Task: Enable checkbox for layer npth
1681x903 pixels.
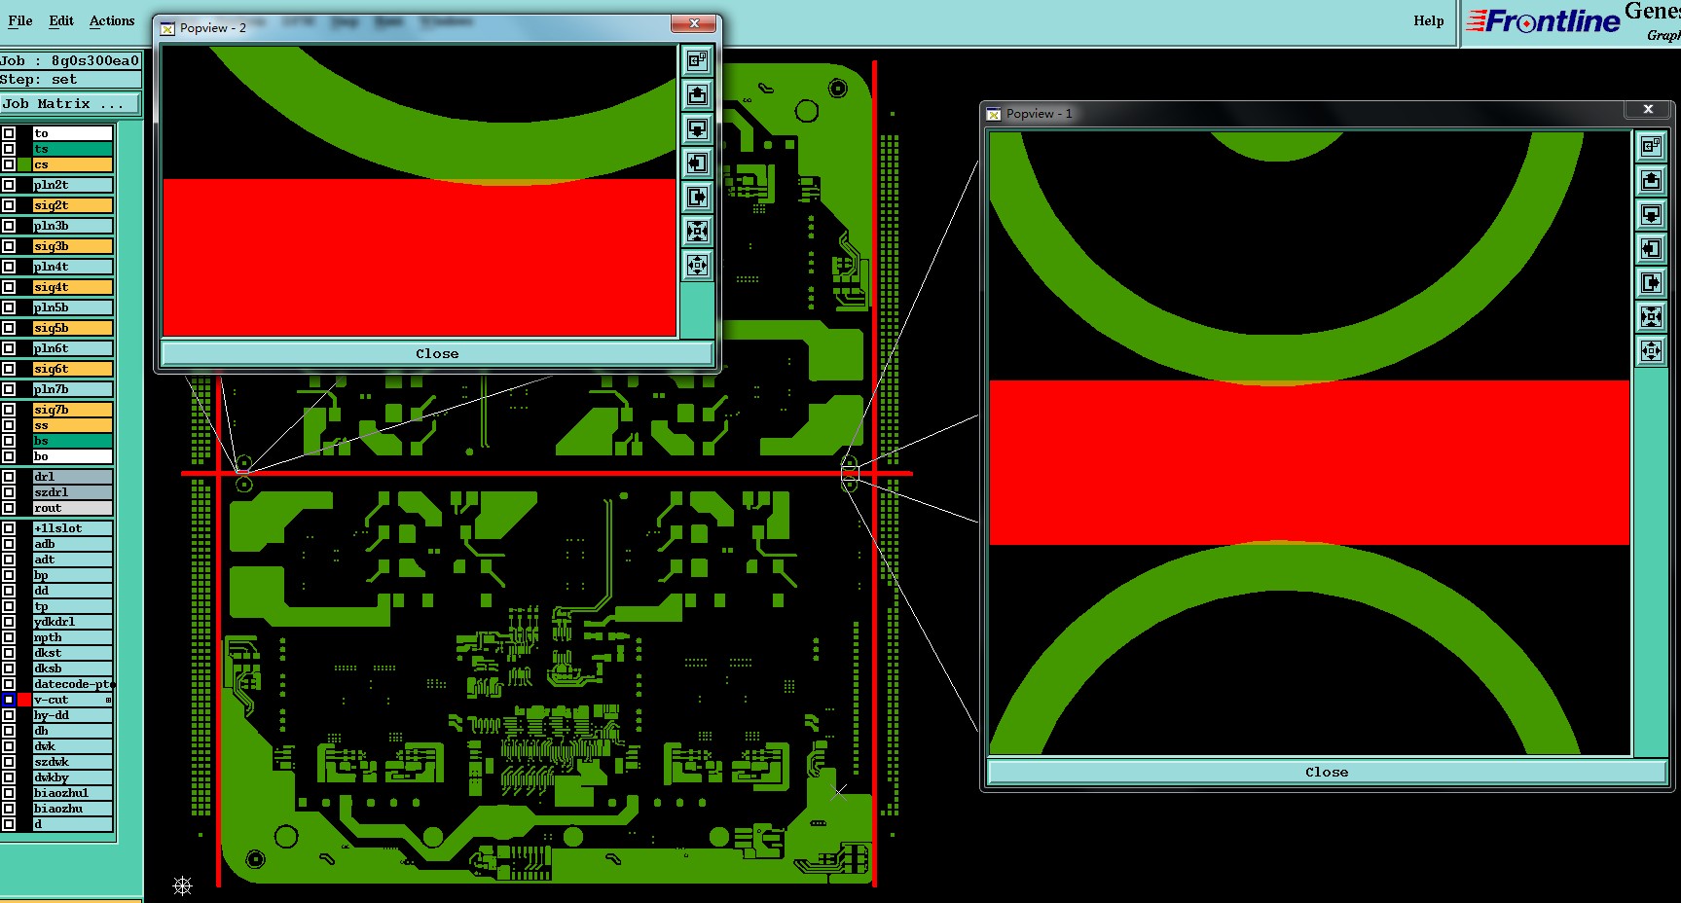Action: click(9, 637)
